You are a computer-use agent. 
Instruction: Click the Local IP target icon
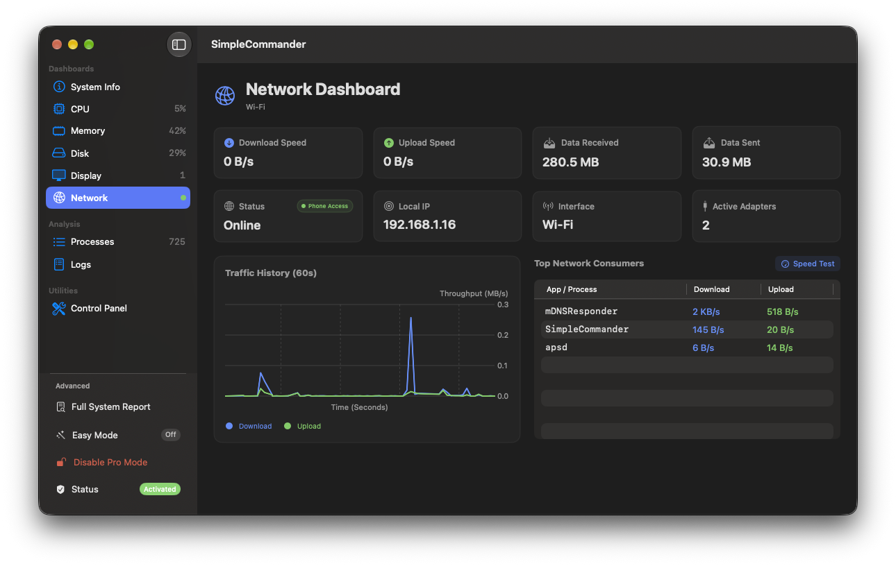(x=389, y=207)
